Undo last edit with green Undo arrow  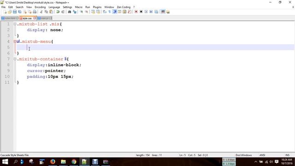pyautogui.click(x=58, y=12)
